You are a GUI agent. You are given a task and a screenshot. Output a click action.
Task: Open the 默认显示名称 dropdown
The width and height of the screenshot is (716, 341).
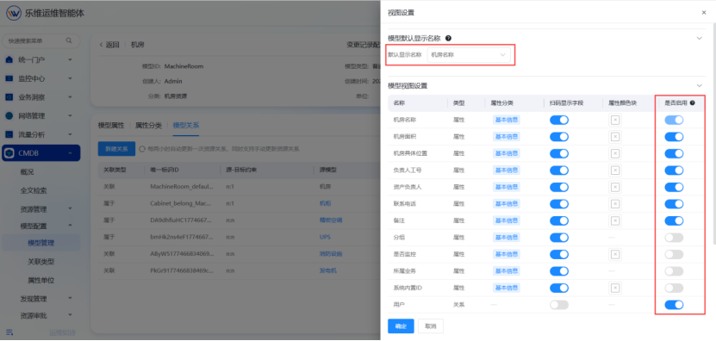point(469,55)
